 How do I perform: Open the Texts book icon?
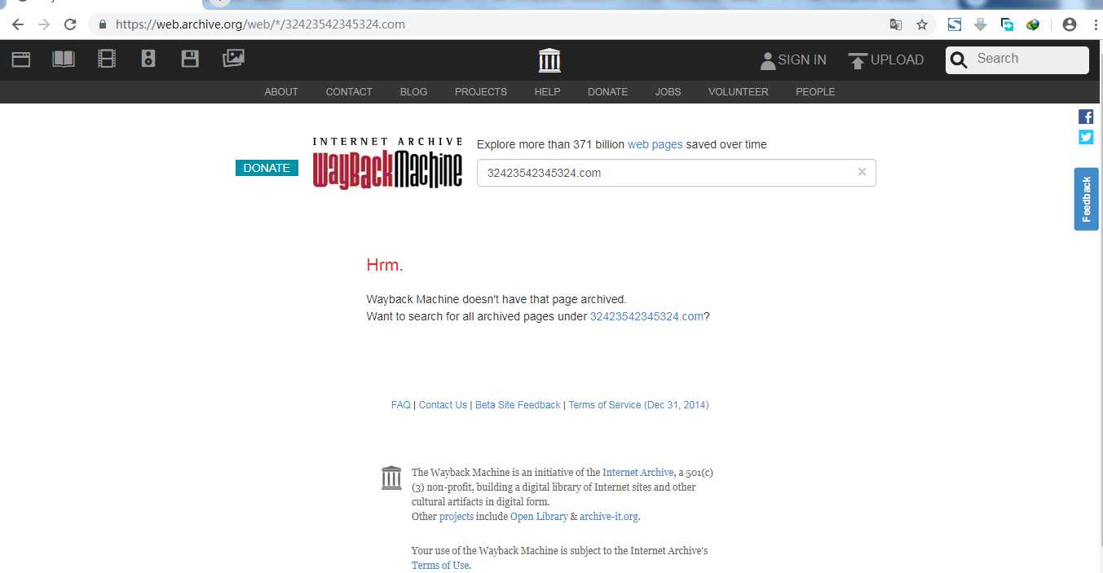64,60
